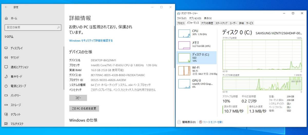The image size is (308, 135).
Task: Click the resource monitor icon at the bottom
Action: pos(201,122)
